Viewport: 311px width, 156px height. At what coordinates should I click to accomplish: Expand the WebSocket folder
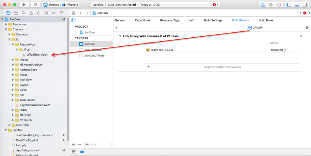pyautogui.click(x=13, y=100)
